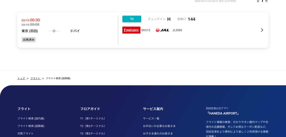Image resolution: width=286 pixels, height=137 pixels.
Task: Open the フライト breadcrumb link
Action: tap(35, 78)
